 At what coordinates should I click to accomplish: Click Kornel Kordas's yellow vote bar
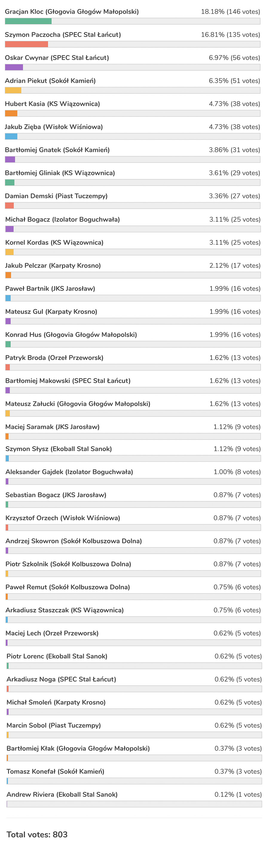(x=10, y=252)
